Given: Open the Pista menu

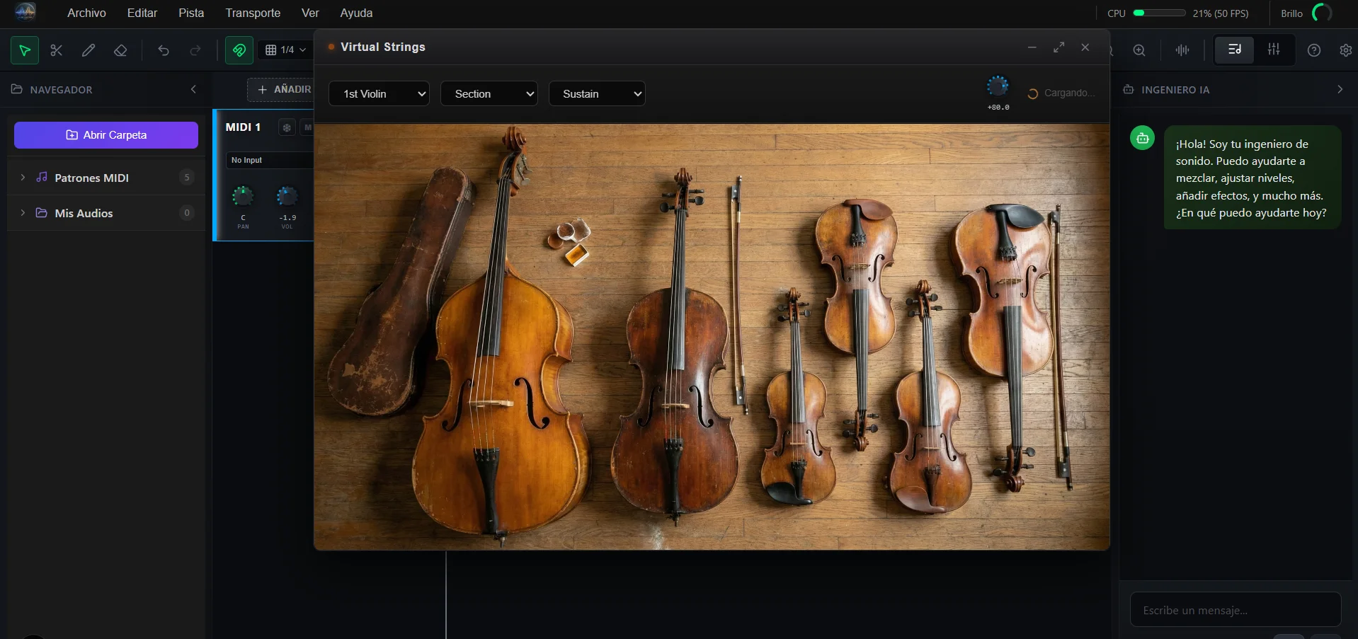Looking at the screenshot, I should [191, 13].
